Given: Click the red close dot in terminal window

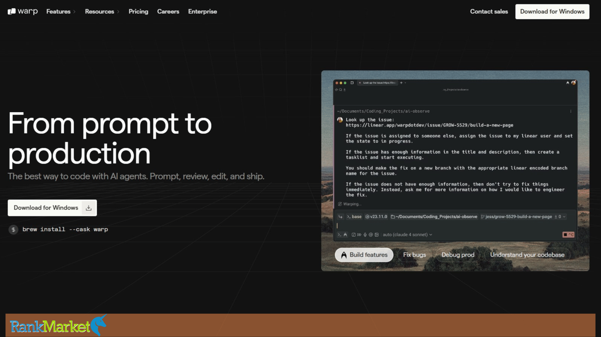Looking at the screenshot, I should point(337,83).
